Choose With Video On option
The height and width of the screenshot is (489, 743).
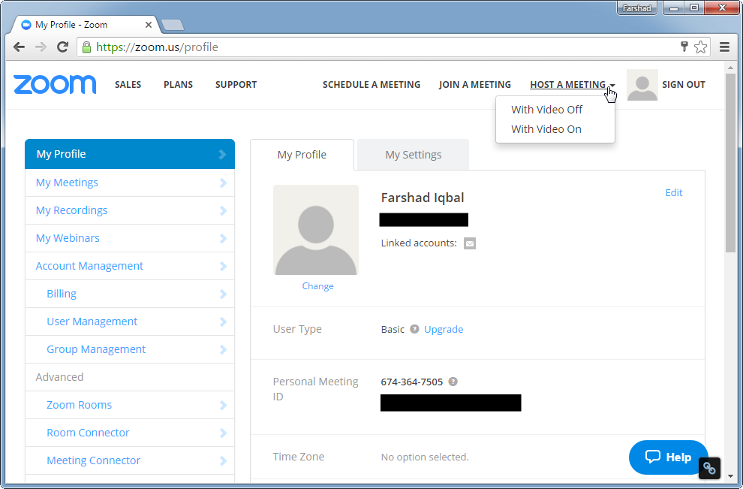pos(546,129)
